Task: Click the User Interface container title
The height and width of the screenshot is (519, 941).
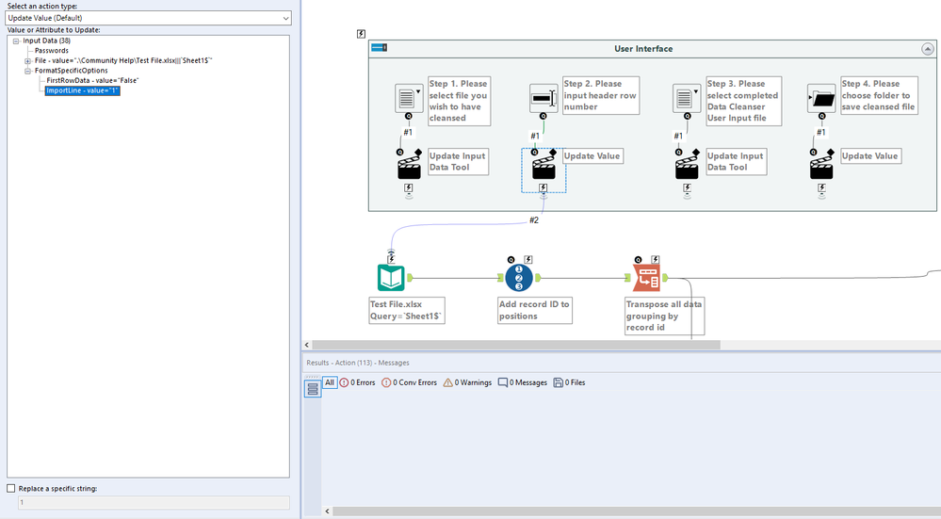Action: tap(643, 49)
